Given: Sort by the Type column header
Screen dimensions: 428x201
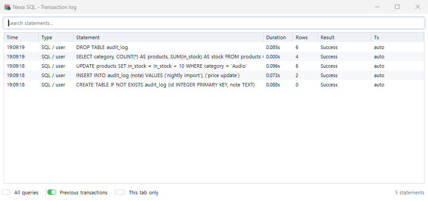Looking at the screenshot, I should pyautogui.click(x=56, y=37).
